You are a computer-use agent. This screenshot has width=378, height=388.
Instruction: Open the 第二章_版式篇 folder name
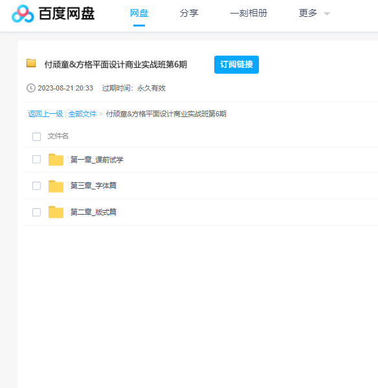pyautogui.click(x=93, y=212)
